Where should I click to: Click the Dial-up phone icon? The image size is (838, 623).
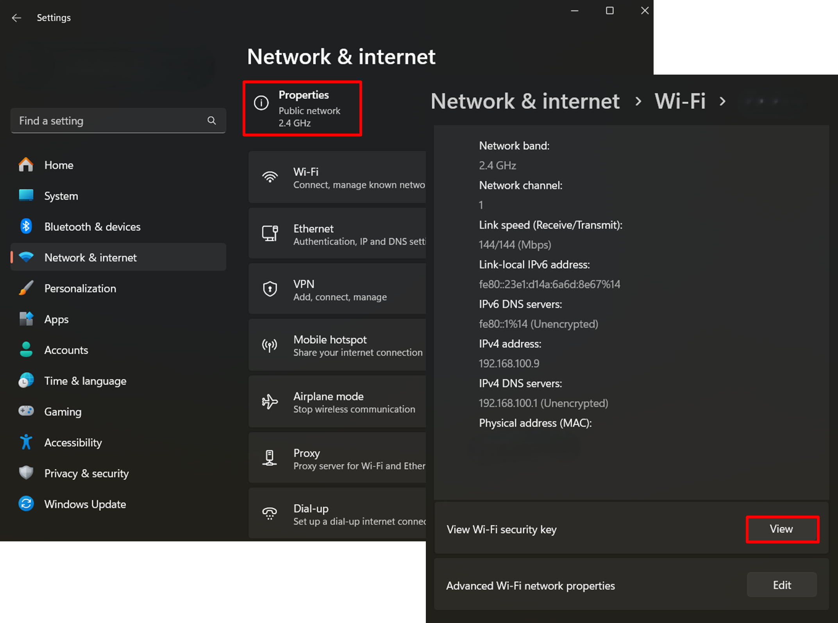click(x=270, y=514)
